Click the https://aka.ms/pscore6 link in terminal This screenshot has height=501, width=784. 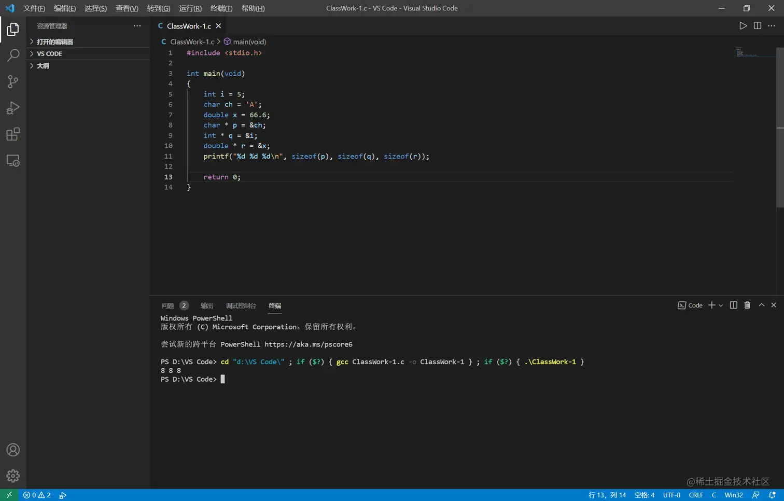(x=309, y=344)
